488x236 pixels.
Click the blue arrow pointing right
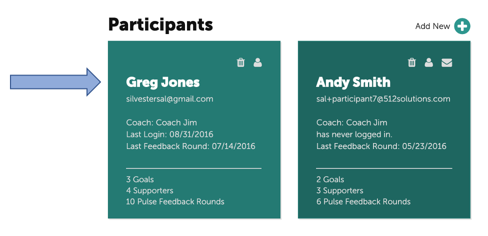(x=56, y=81)
